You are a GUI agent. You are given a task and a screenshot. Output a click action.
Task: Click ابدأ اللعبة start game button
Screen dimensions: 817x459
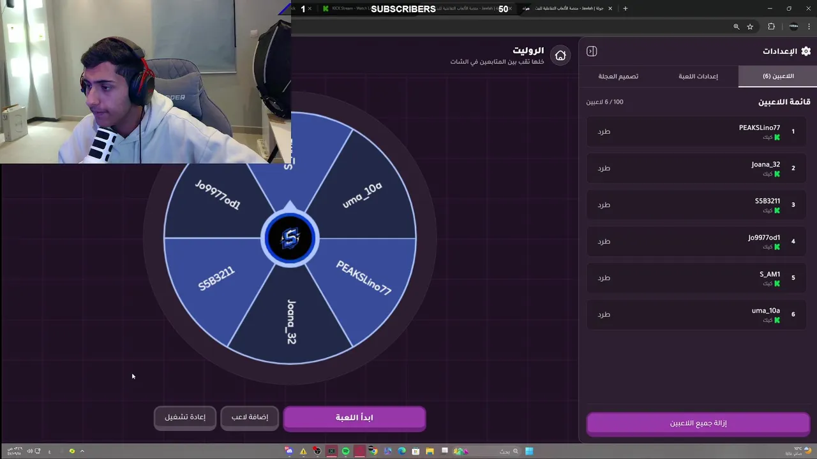tap(354, 418)
